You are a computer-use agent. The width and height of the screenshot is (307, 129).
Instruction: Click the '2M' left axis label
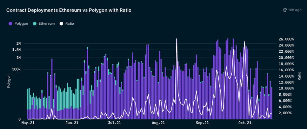point(18,43)
